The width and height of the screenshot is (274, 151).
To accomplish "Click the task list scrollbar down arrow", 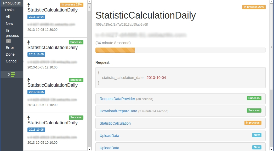I will point(89,149).
